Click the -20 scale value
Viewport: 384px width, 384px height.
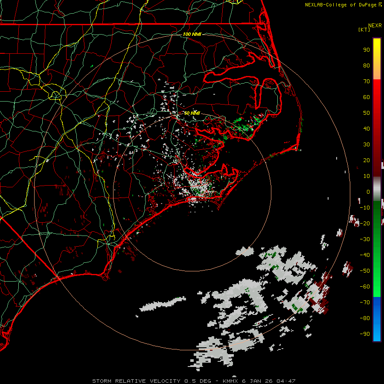[x=365, y=224]
